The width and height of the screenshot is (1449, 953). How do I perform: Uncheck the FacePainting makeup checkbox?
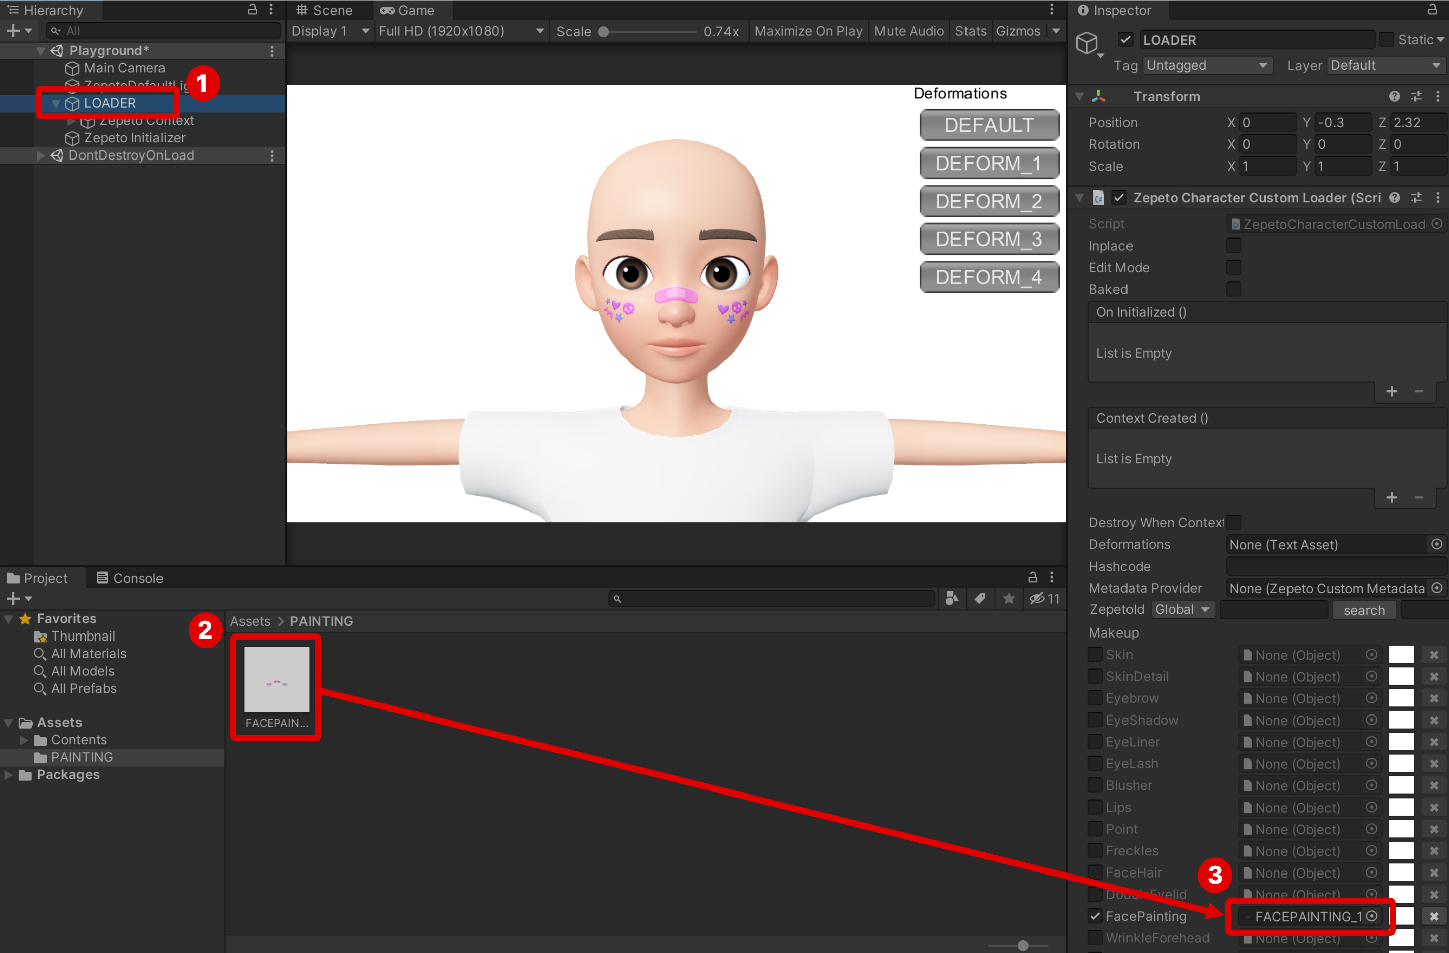coord(1095,916)
